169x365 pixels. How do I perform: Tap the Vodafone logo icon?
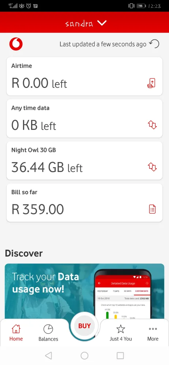16,44
